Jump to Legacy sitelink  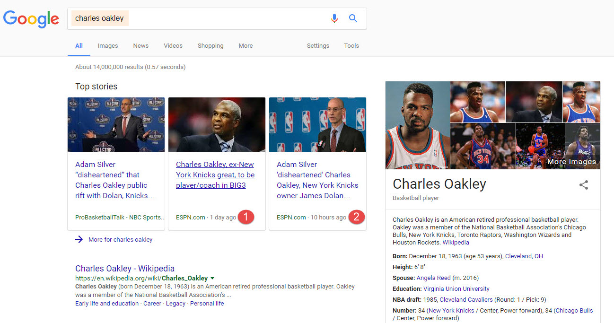click(x=175, y=304)
